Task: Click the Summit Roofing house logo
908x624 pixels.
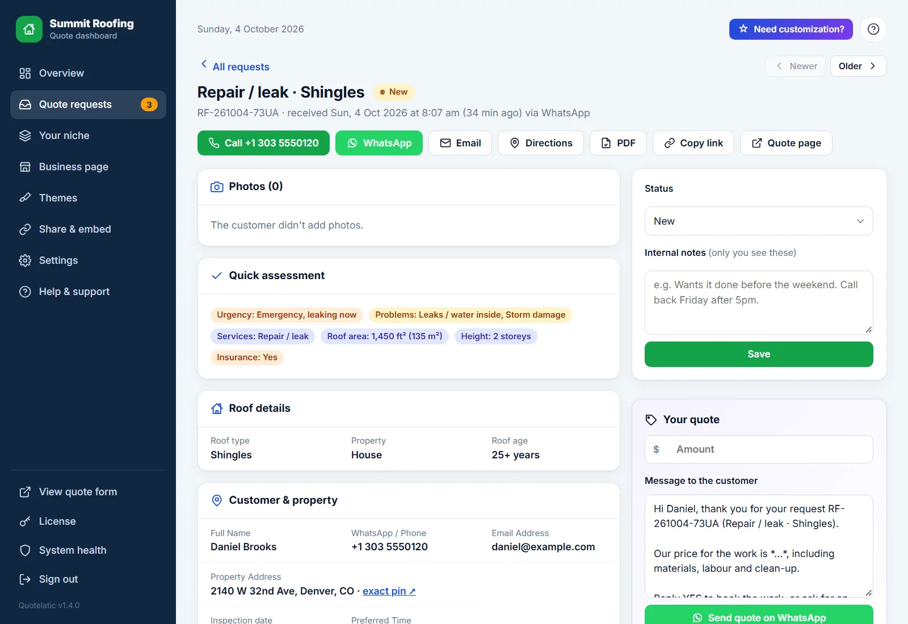Action: pos(29,29)
